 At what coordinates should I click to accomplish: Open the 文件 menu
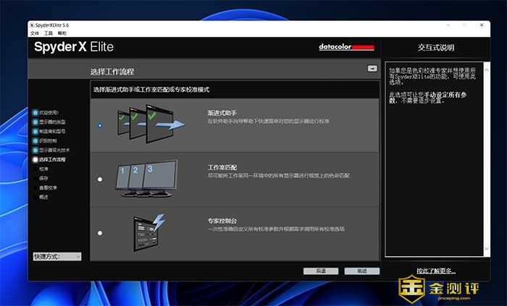coord(35,33)
